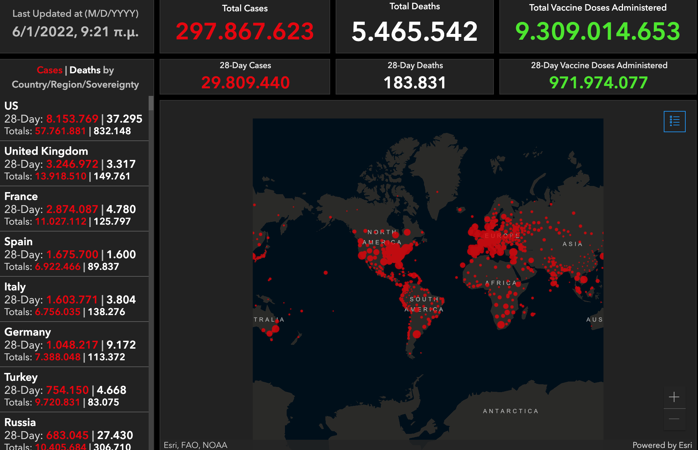698x450 pixels.
Task: Click the large red Brazil case circle
Action: pos(416,334)
